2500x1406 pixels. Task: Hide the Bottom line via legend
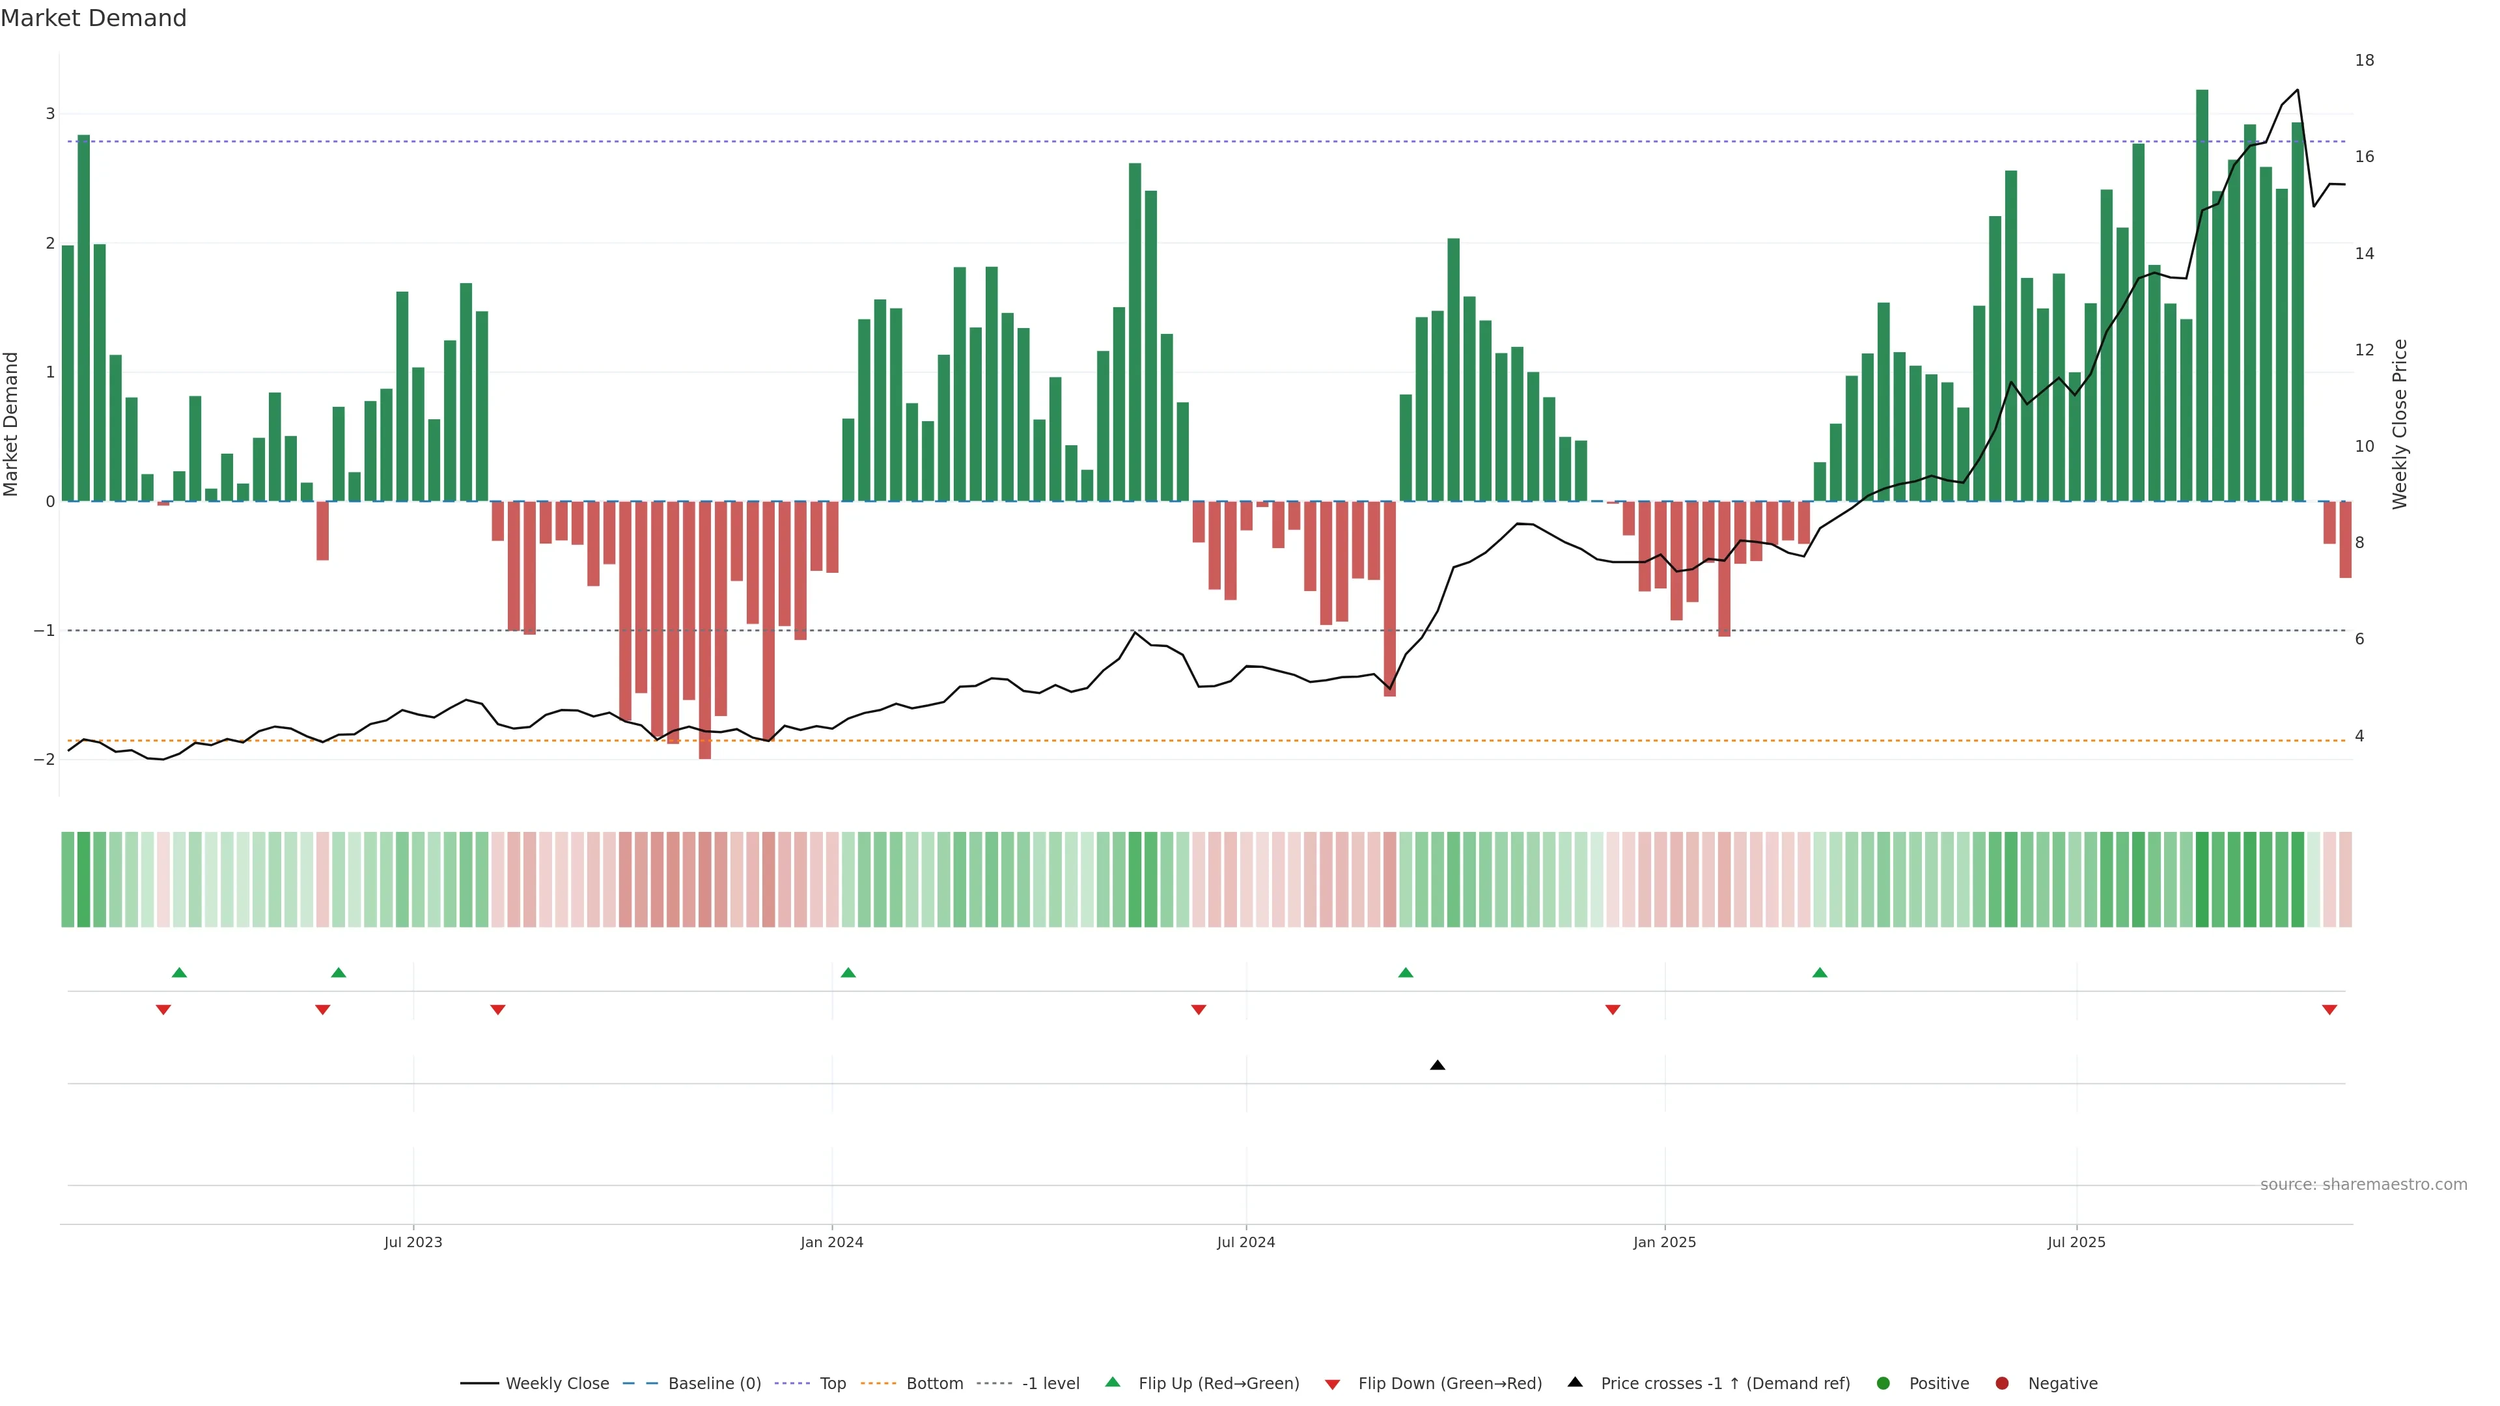(x=934, y=1384)
